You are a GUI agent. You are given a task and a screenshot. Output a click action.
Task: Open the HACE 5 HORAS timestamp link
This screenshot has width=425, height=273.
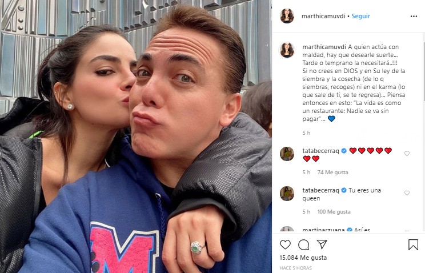[295, 268]
